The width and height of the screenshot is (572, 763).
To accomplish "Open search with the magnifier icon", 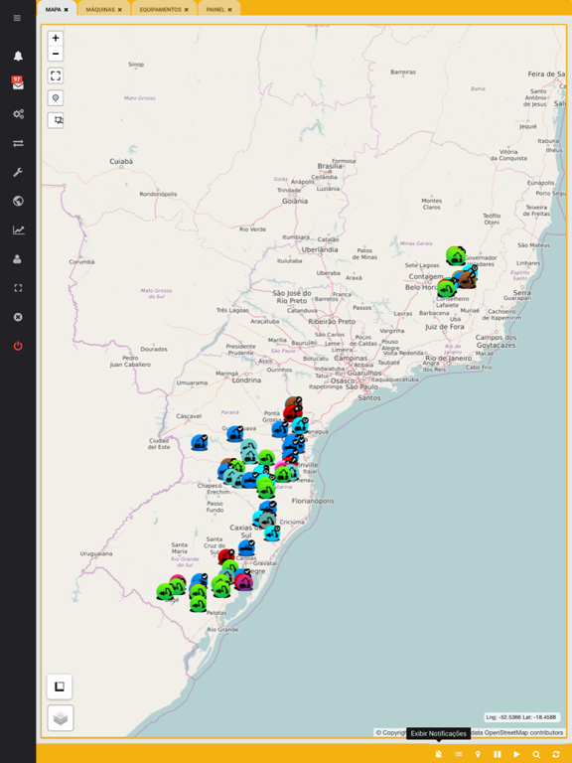I will [536, 754].
